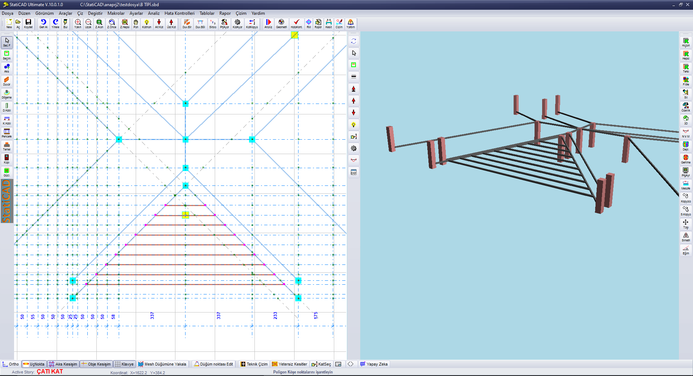Toggle UçNokta endpoint snap

pyautogui.click(x=34, y=364)
